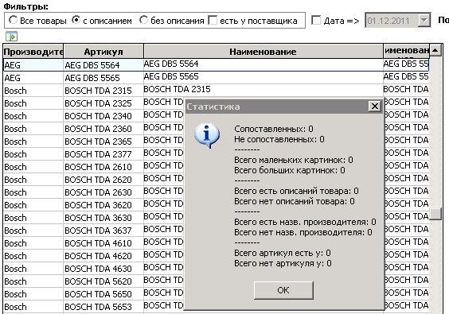Image resolution: width=449 pixels, height=314 pixels.
Task: Click 'Сопоставленных: 0' line in dialog
Action: [x=274, y=129]
